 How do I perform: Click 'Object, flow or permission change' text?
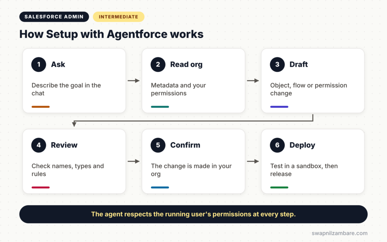click(308, 89)
